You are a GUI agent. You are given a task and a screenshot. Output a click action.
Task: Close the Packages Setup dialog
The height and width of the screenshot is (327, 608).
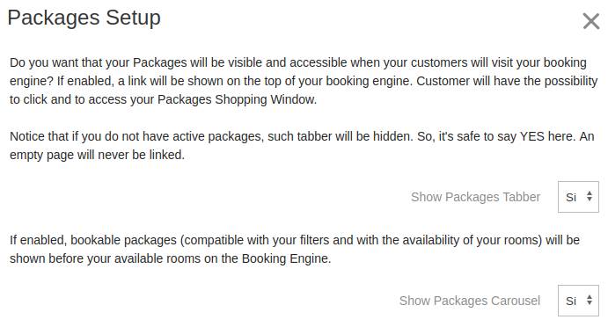tap(591, 21)
